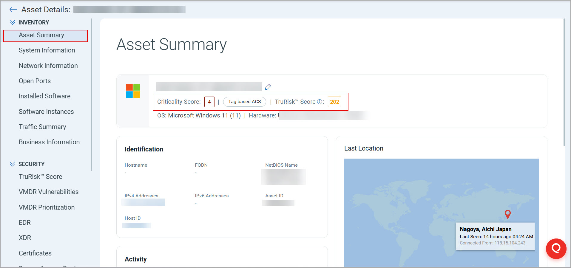
Task: Click the Tag based ACS button
Action: pyautogui.click(x=244, y=102)
